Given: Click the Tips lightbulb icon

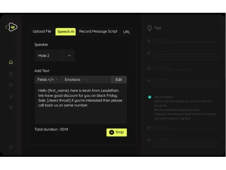Looking at the screenshot, I should 150,28.
